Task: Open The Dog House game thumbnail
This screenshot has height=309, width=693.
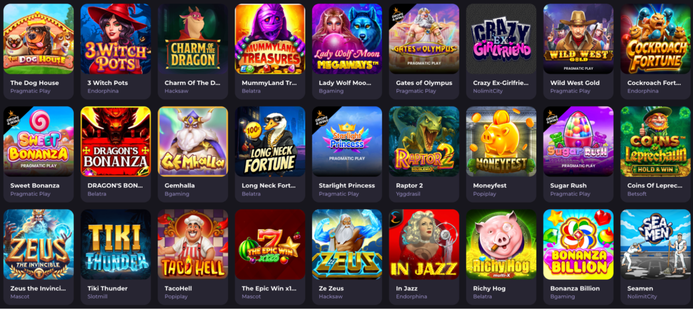Action: click(39, 39)
